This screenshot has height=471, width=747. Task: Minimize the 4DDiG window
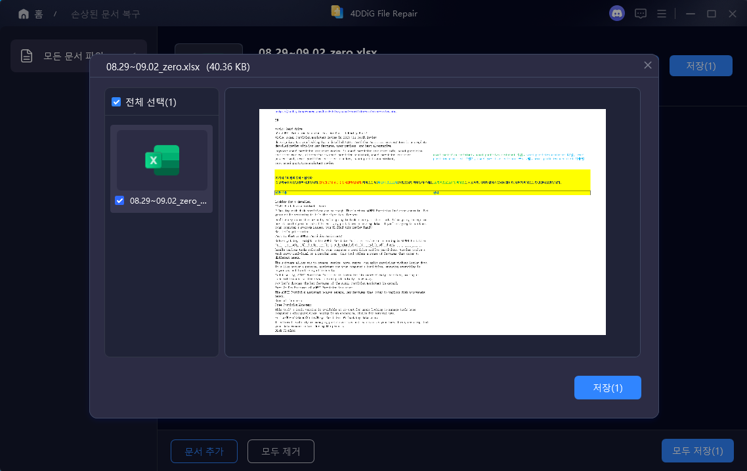point(691,14)
